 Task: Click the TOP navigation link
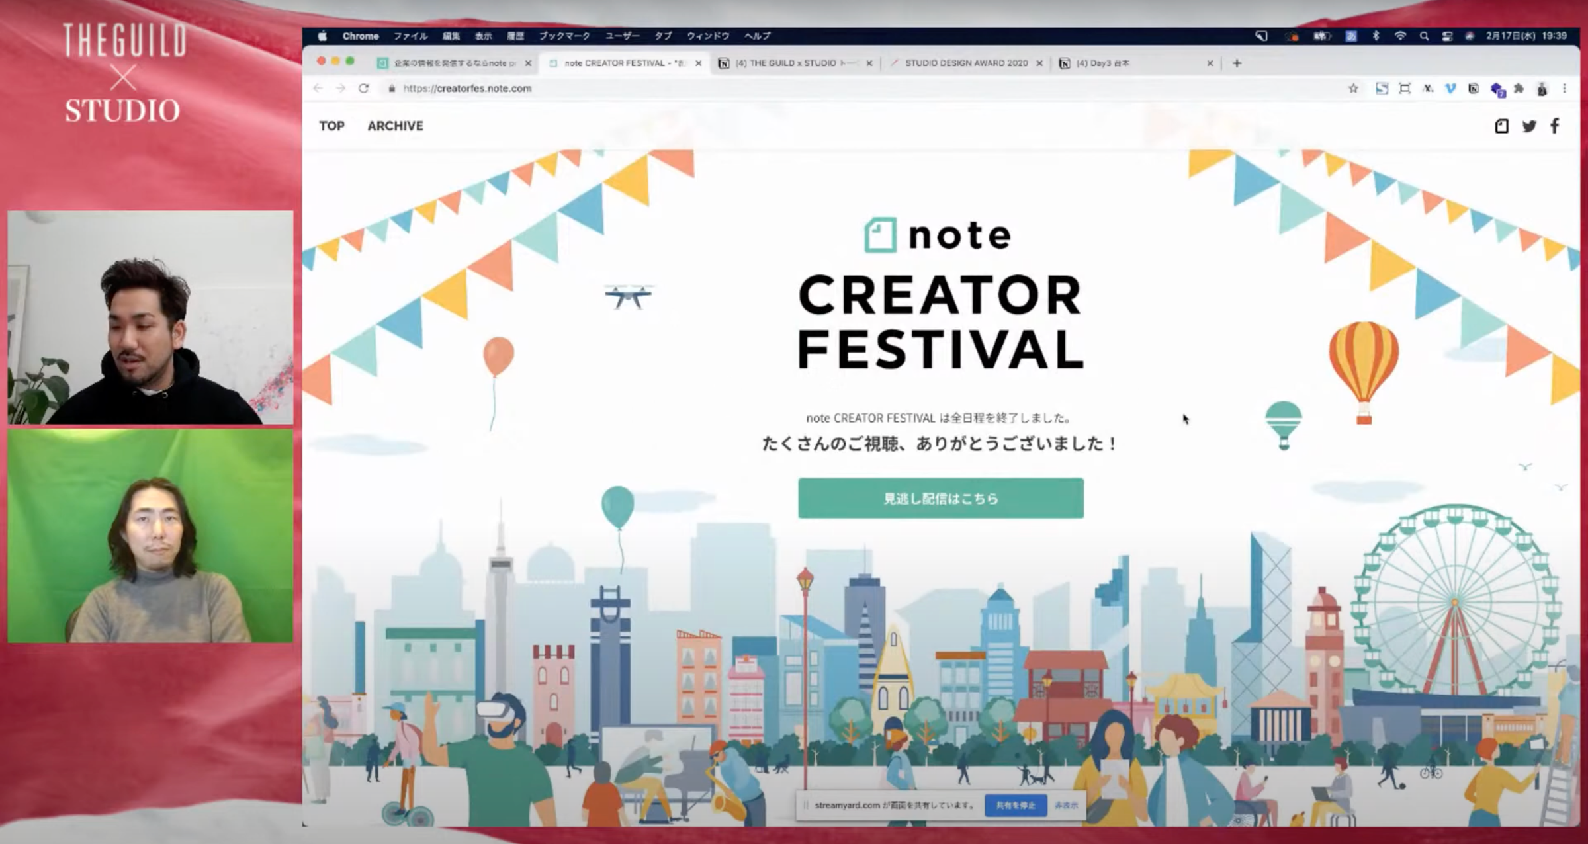[x=331, y=126]
